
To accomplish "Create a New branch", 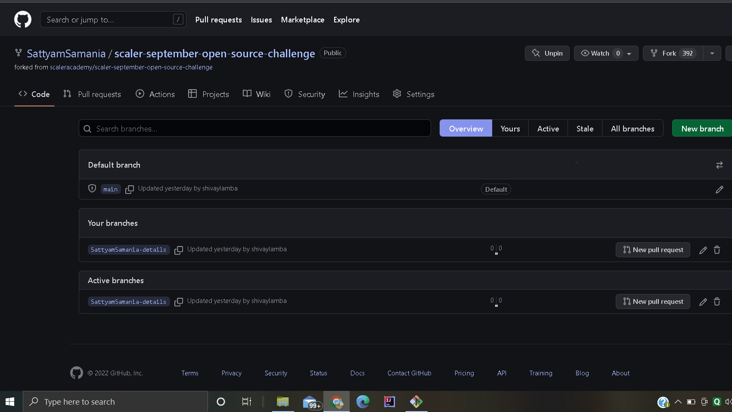I will 702,128.
